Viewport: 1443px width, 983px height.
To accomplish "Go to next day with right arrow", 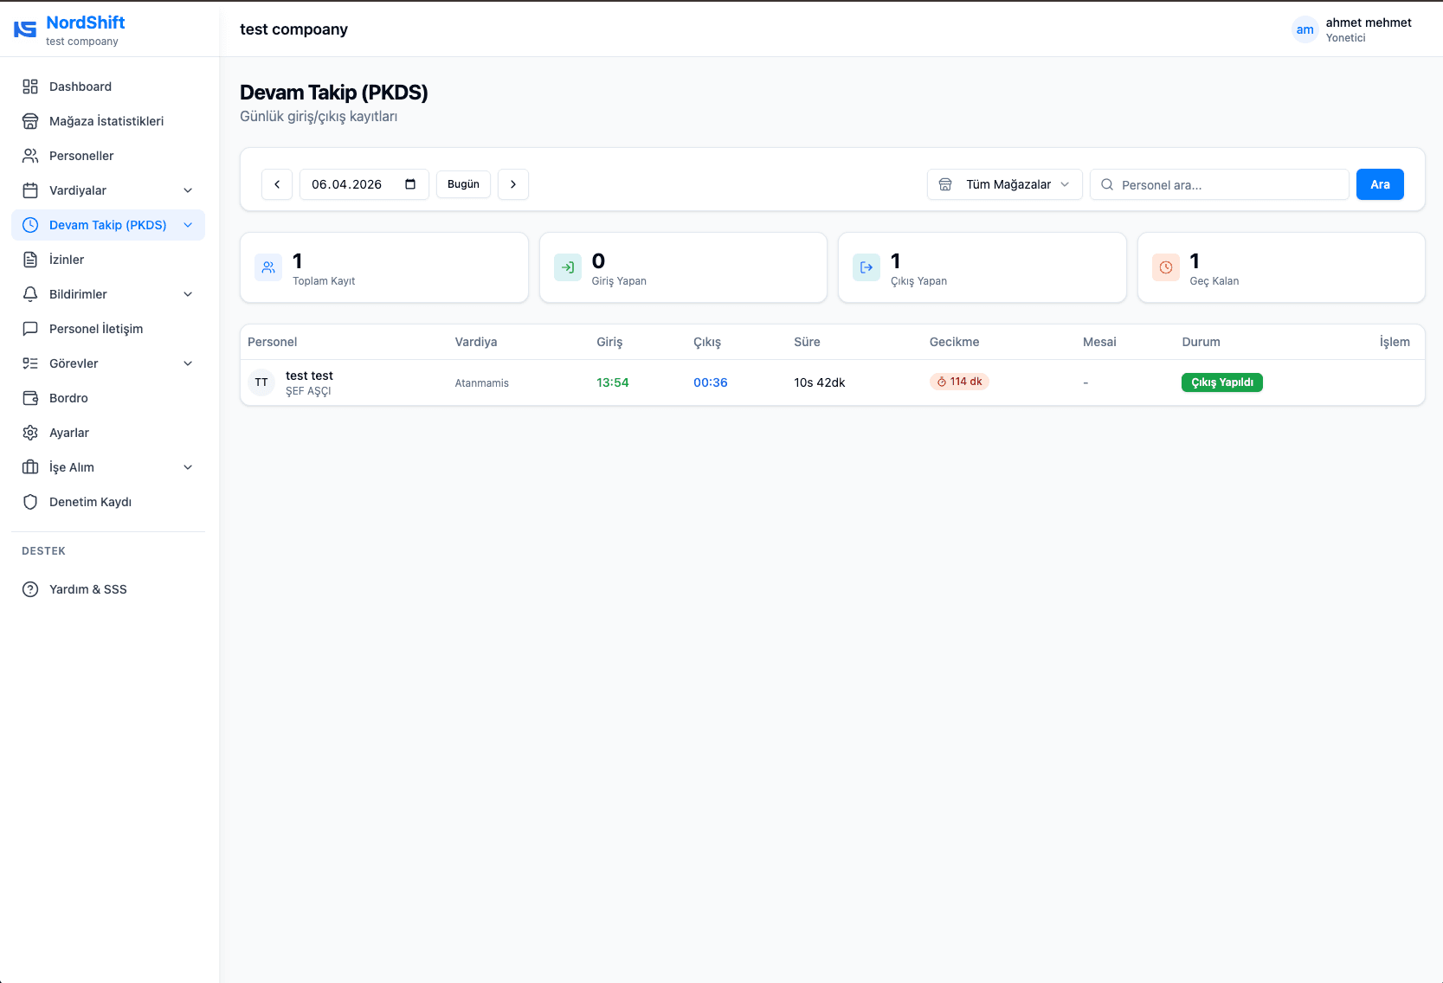I will 513,184.
